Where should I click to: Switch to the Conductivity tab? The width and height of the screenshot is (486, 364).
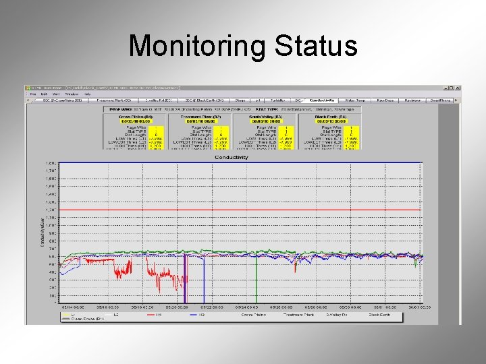pos(322,100)
